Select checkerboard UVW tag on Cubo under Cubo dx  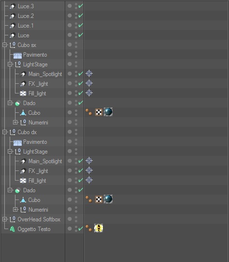point(99,199)
